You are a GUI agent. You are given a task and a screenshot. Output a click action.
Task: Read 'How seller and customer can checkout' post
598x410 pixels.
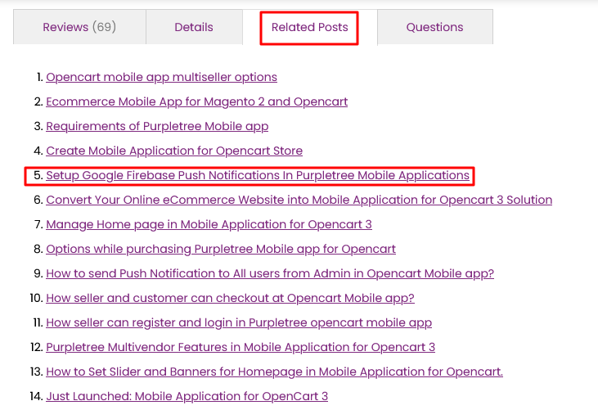(231, 298)
